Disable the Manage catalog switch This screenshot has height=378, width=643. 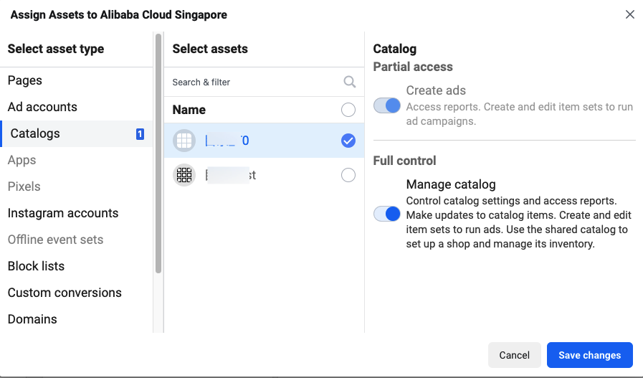pos(387,214)
